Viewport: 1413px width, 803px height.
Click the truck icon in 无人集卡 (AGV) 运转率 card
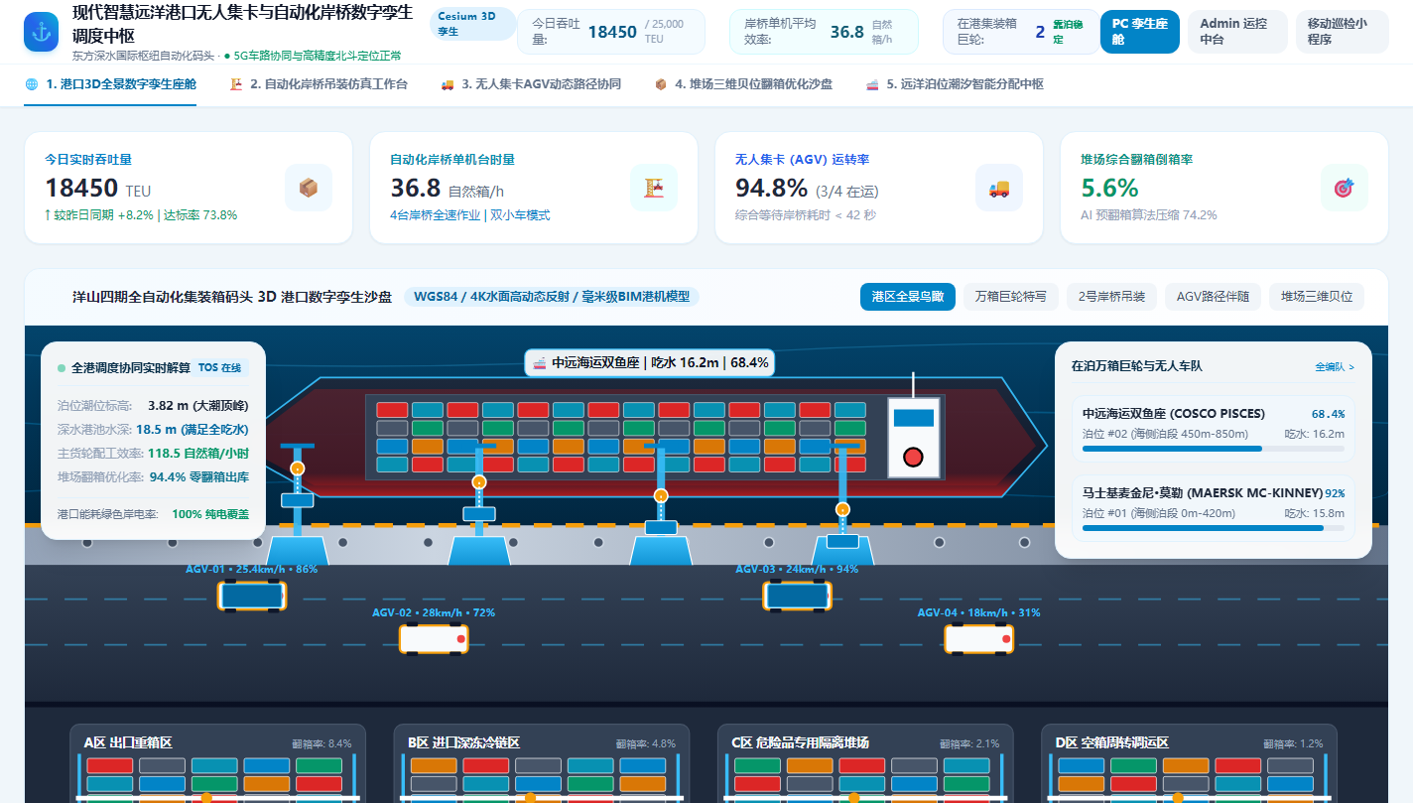[x=999, y=188]
